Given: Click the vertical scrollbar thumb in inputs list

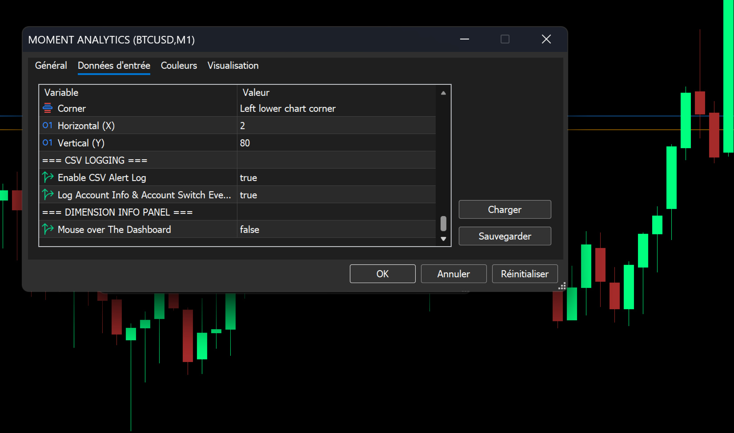Looking at the screenshot, I should coord(443,224).
